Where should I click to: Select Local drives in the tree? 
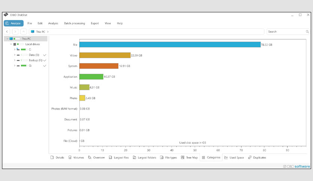[33, 44]
